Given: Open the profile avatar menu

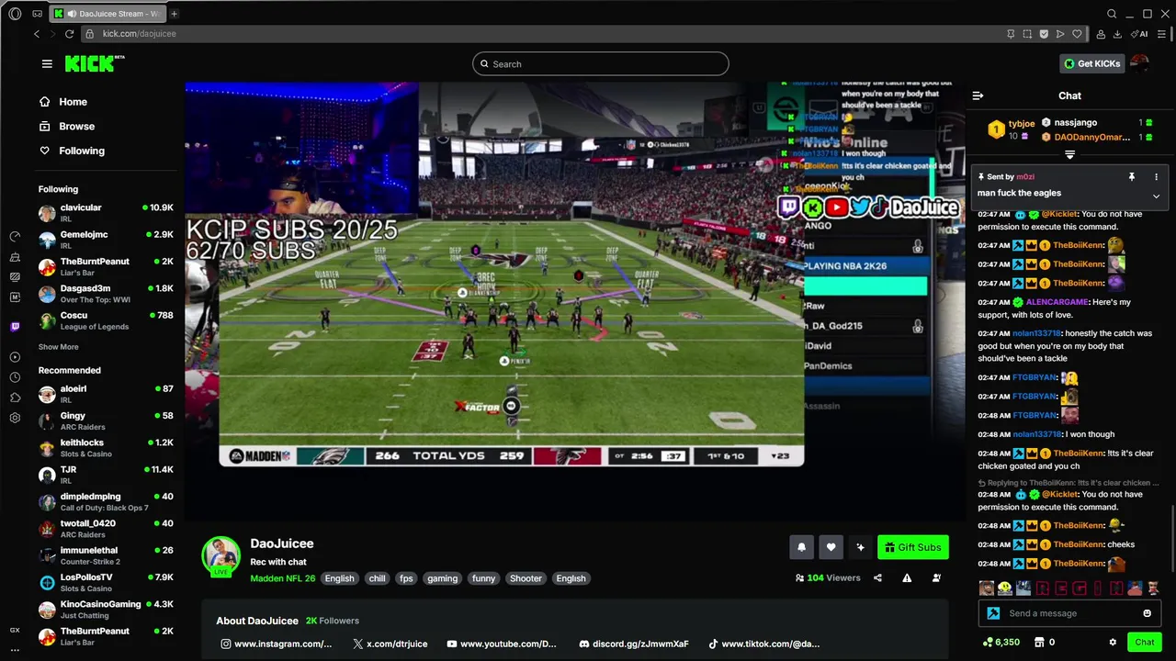Looking at the screenshot, I should coord(1139,63).
